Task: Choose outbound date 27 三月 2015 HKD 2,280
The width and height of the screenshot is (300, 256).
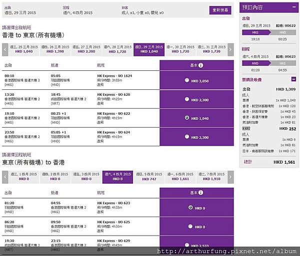Action: click(x=86, y=49)
